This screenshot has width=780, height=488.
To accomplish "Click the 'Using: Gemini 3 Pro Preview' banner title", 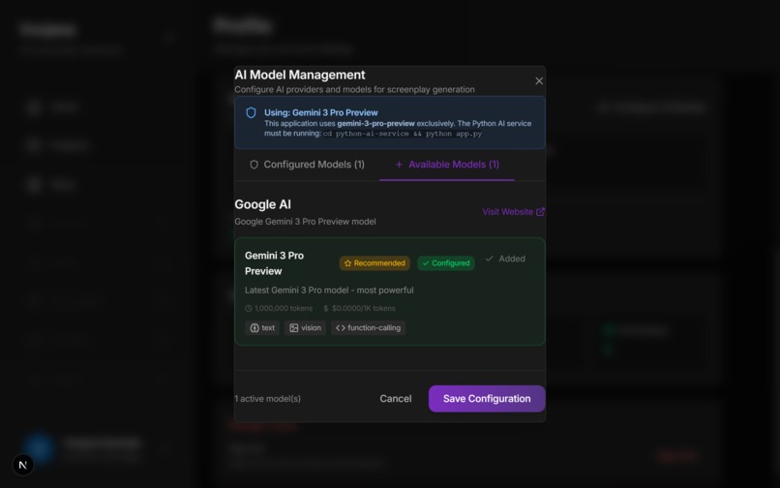I will click(x=321, y=112).
